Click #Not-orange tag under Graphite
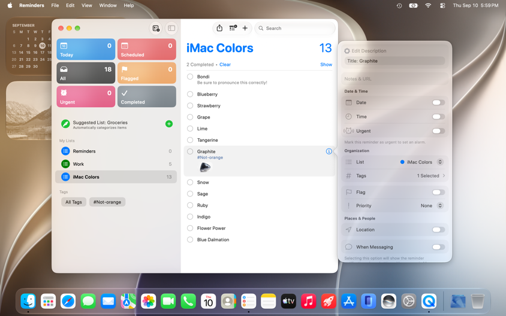Screen dimensions: 506x316 click(x=210, y=157)
